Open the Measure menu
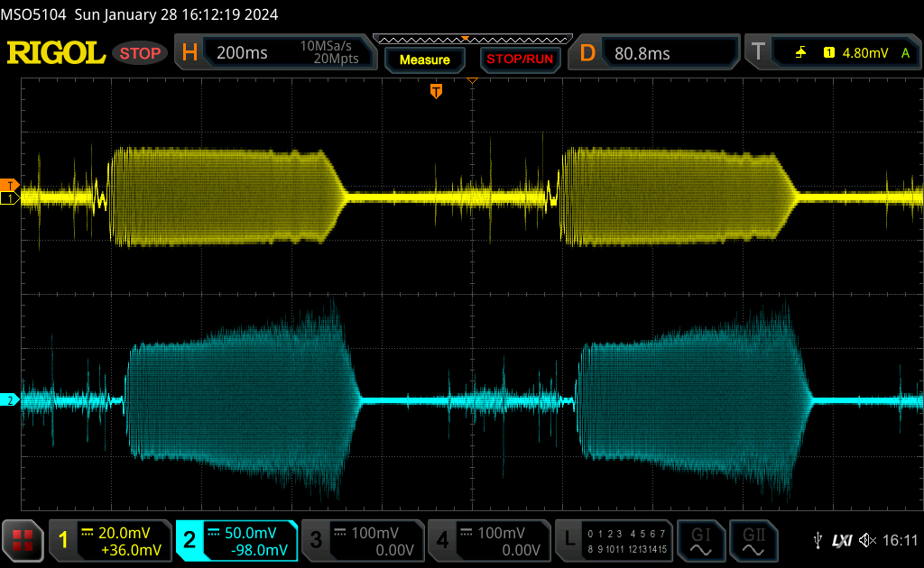This screenshot has width=924, height=568. [424, 60]
